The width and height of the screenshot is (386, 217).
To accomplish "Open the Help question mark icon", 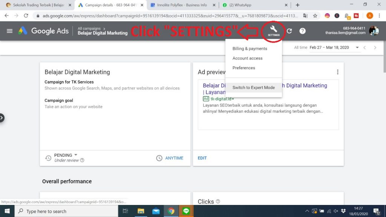I will click(x=302, y=31).
